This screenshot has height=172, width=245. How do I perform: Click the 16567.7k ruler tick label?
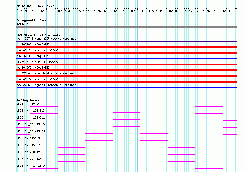[x=119, y=11]
